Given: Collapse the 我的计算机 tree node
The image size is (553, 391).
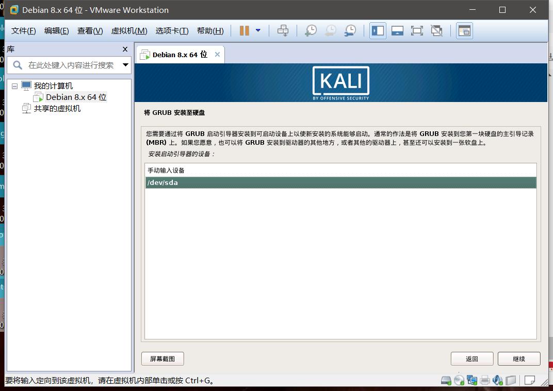Looking at the screenshot, I should (14, 86).
